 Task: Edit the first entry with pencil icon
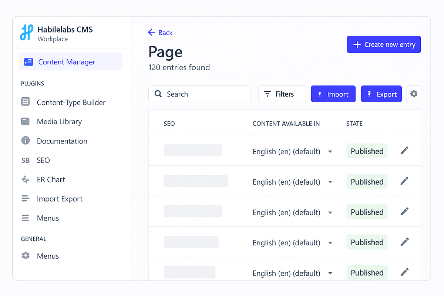point(405,151)
